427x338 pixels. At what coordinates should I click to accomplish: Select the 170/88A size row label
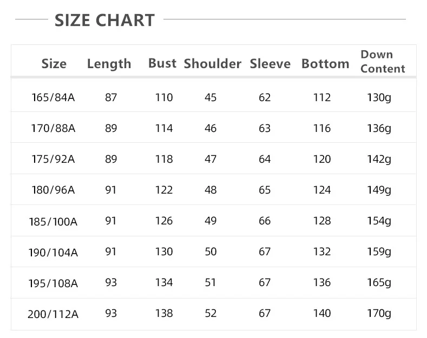(x=53, y=128)
